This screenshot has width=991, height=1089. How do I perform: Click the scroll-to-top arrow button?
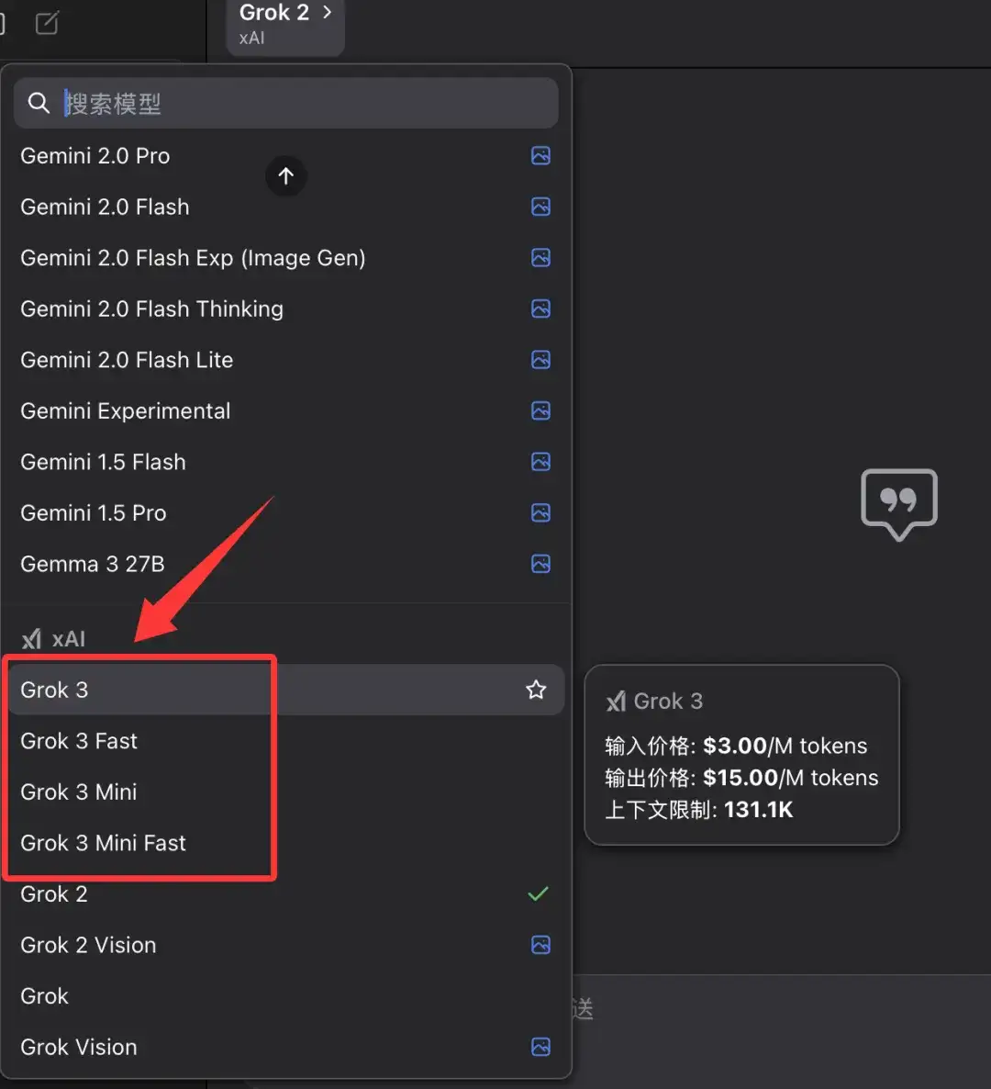tap(286, 176)
